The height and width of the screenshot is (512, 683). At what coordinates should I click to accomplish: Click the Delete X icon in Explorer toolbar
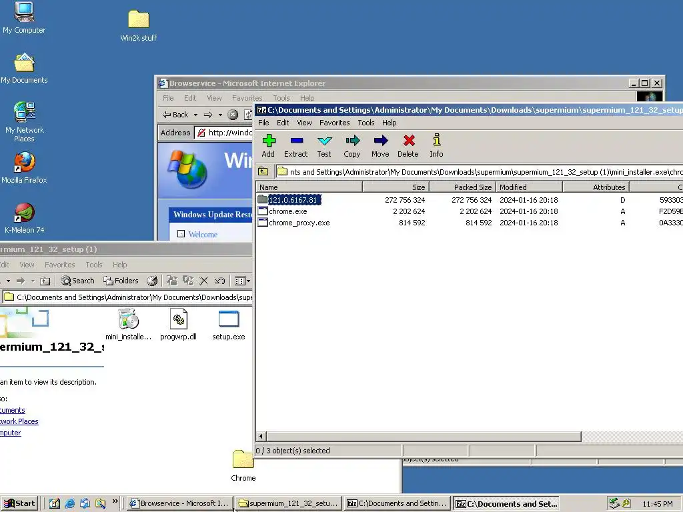(x=204, y=281)
